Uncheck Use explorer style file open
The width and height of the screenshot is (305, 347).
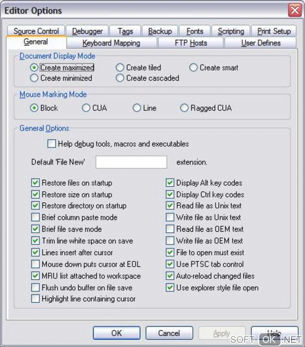pyautogui.click(x=170, y=288)
